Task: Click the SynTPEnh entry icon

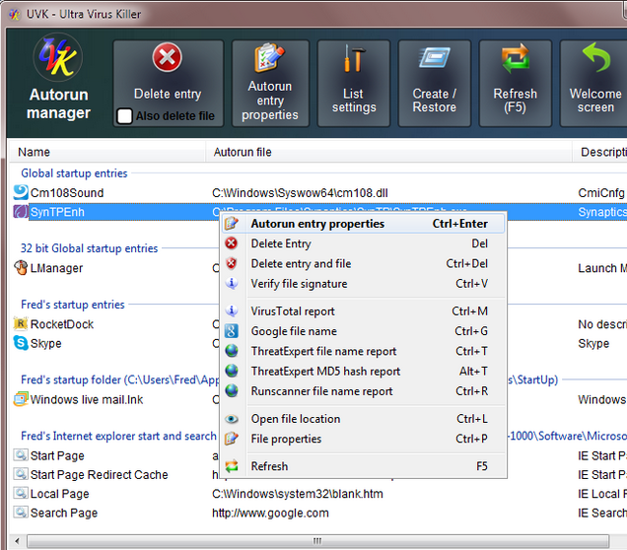Action: click(21, 212)
